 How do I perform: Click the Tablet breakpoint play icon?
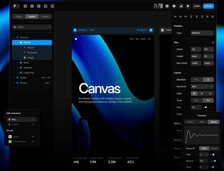(x=162, y=30)
